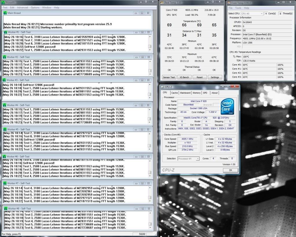This screenshot has width=296, height=237.
Task: Click the scroll down arrow in Worker #7
Action: click(x=150, y=201)
